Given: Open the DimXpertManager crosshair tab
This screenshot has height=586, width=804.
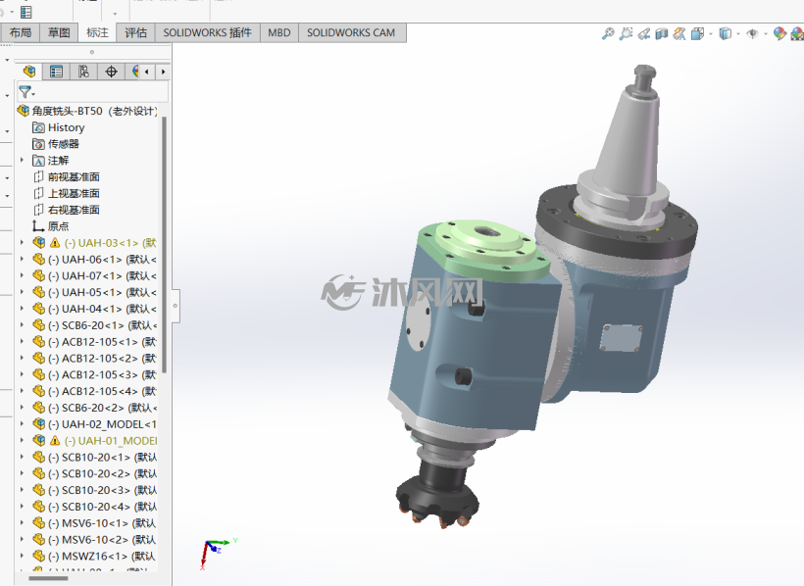Looking at the screenshot, I should (111, 72).
